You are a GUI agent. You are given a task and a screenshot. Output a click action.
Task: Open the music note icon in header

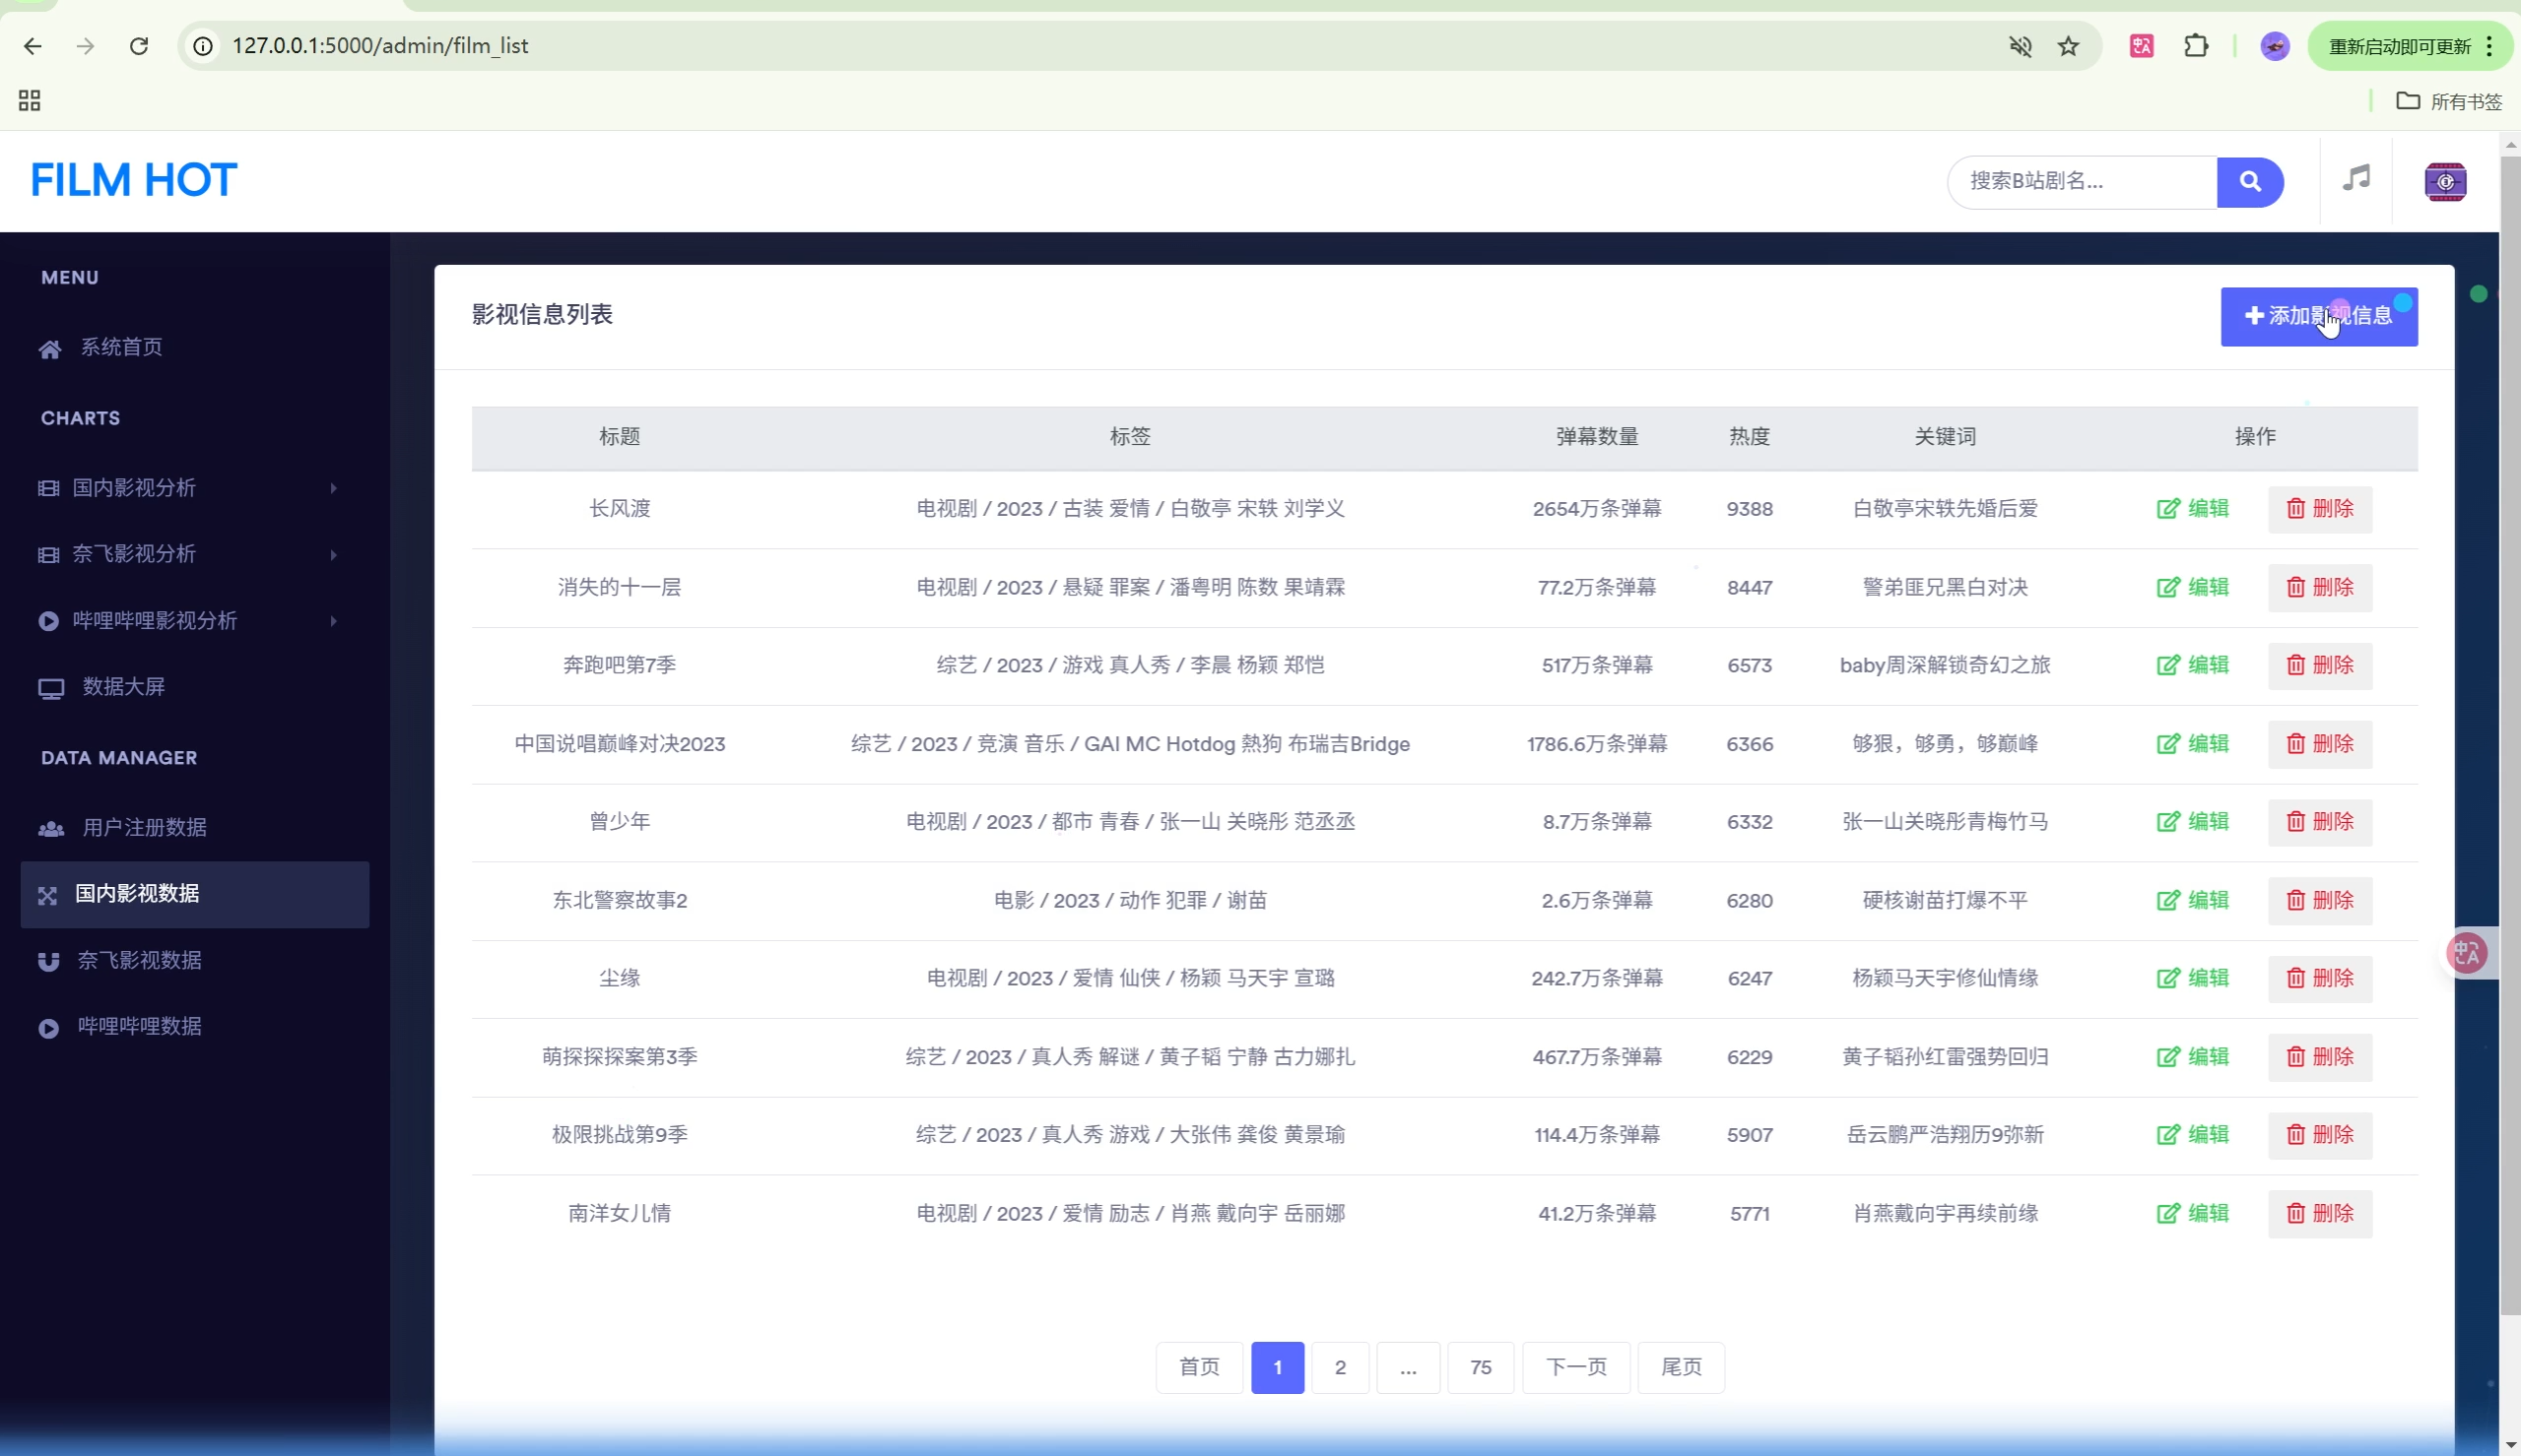2355,180
